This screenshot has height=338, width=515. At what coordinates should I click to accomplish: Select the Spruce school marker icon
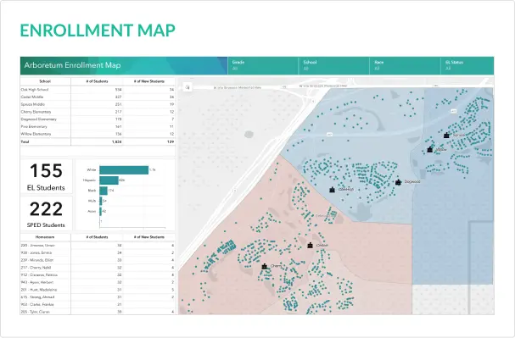446,135
